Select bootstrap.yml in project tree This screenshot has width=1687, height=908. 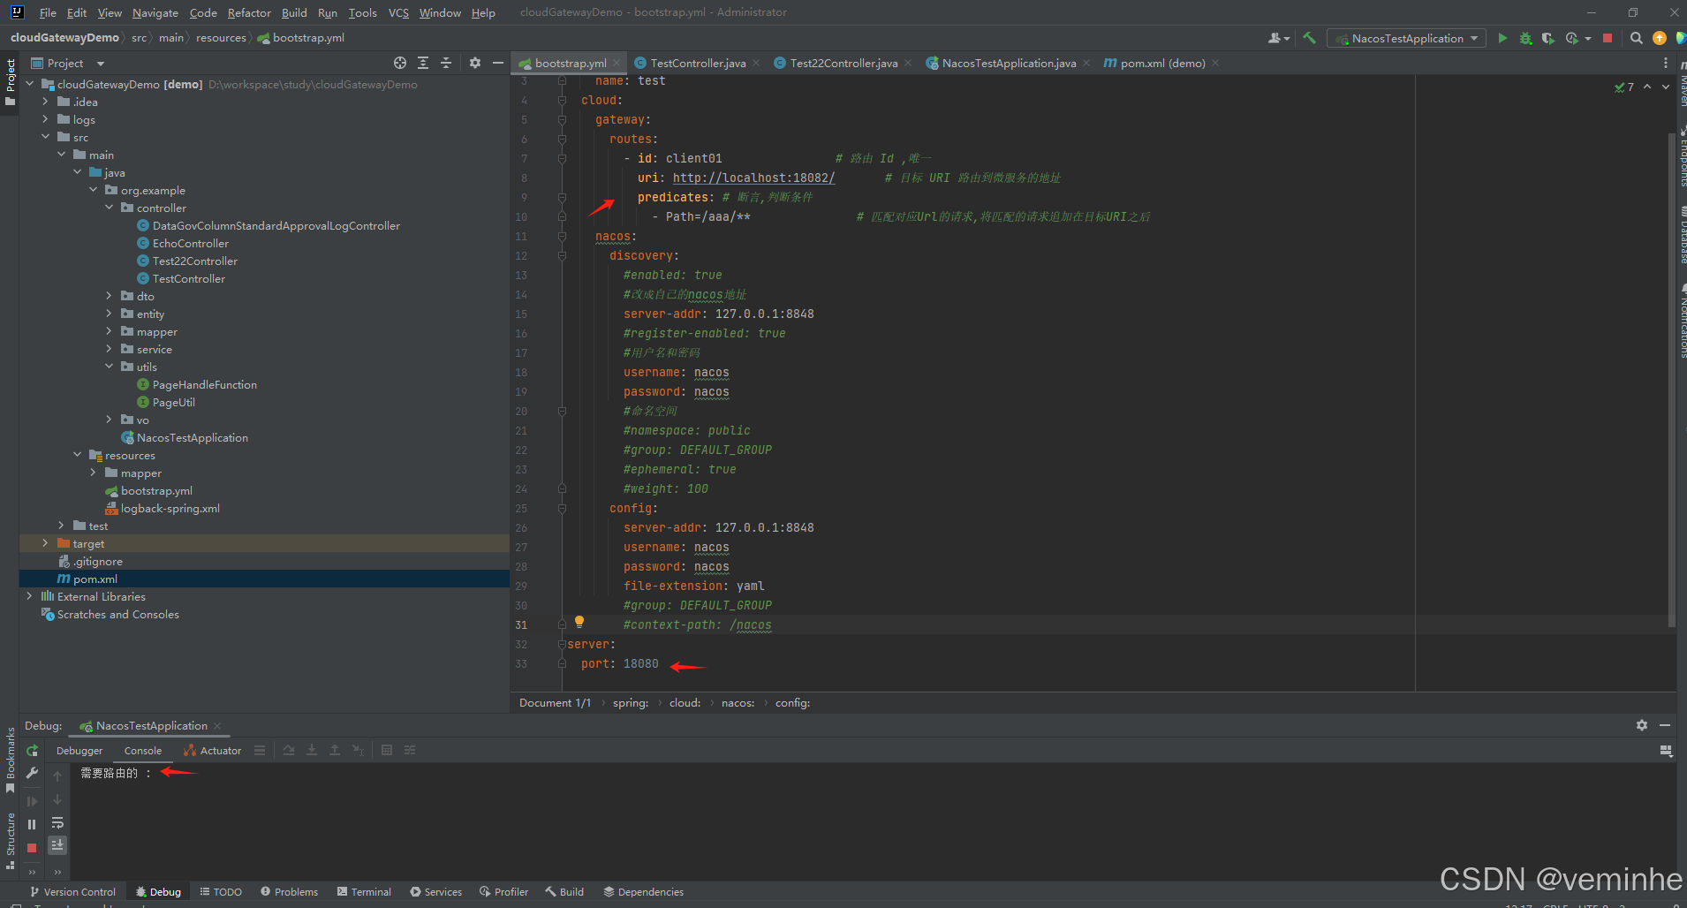pyautogui.click(x=156, y=490)
